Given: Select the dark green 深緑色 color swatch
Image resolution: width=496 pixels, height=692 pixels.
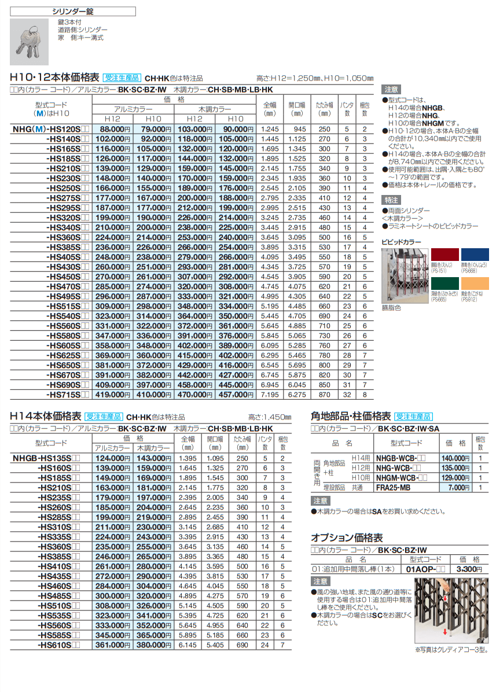Looking at the screenshot, I should (445, 284).
